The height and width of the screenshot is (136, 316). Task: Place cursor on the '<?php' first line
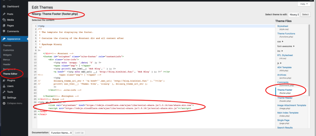point(41,26)
